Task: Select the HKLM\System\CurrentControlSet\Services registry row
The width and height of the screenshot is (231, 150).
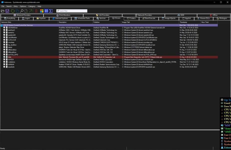Action: click(109, 25)
